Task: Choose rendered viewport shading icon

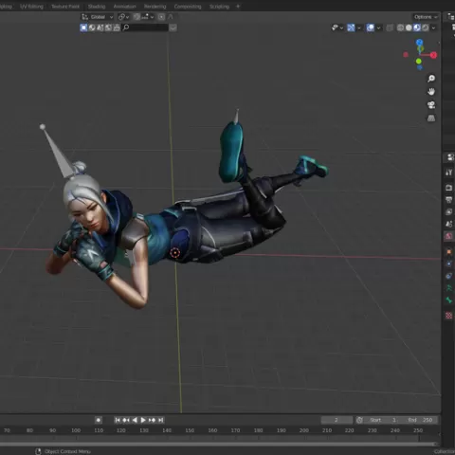Action: point(426,27)
